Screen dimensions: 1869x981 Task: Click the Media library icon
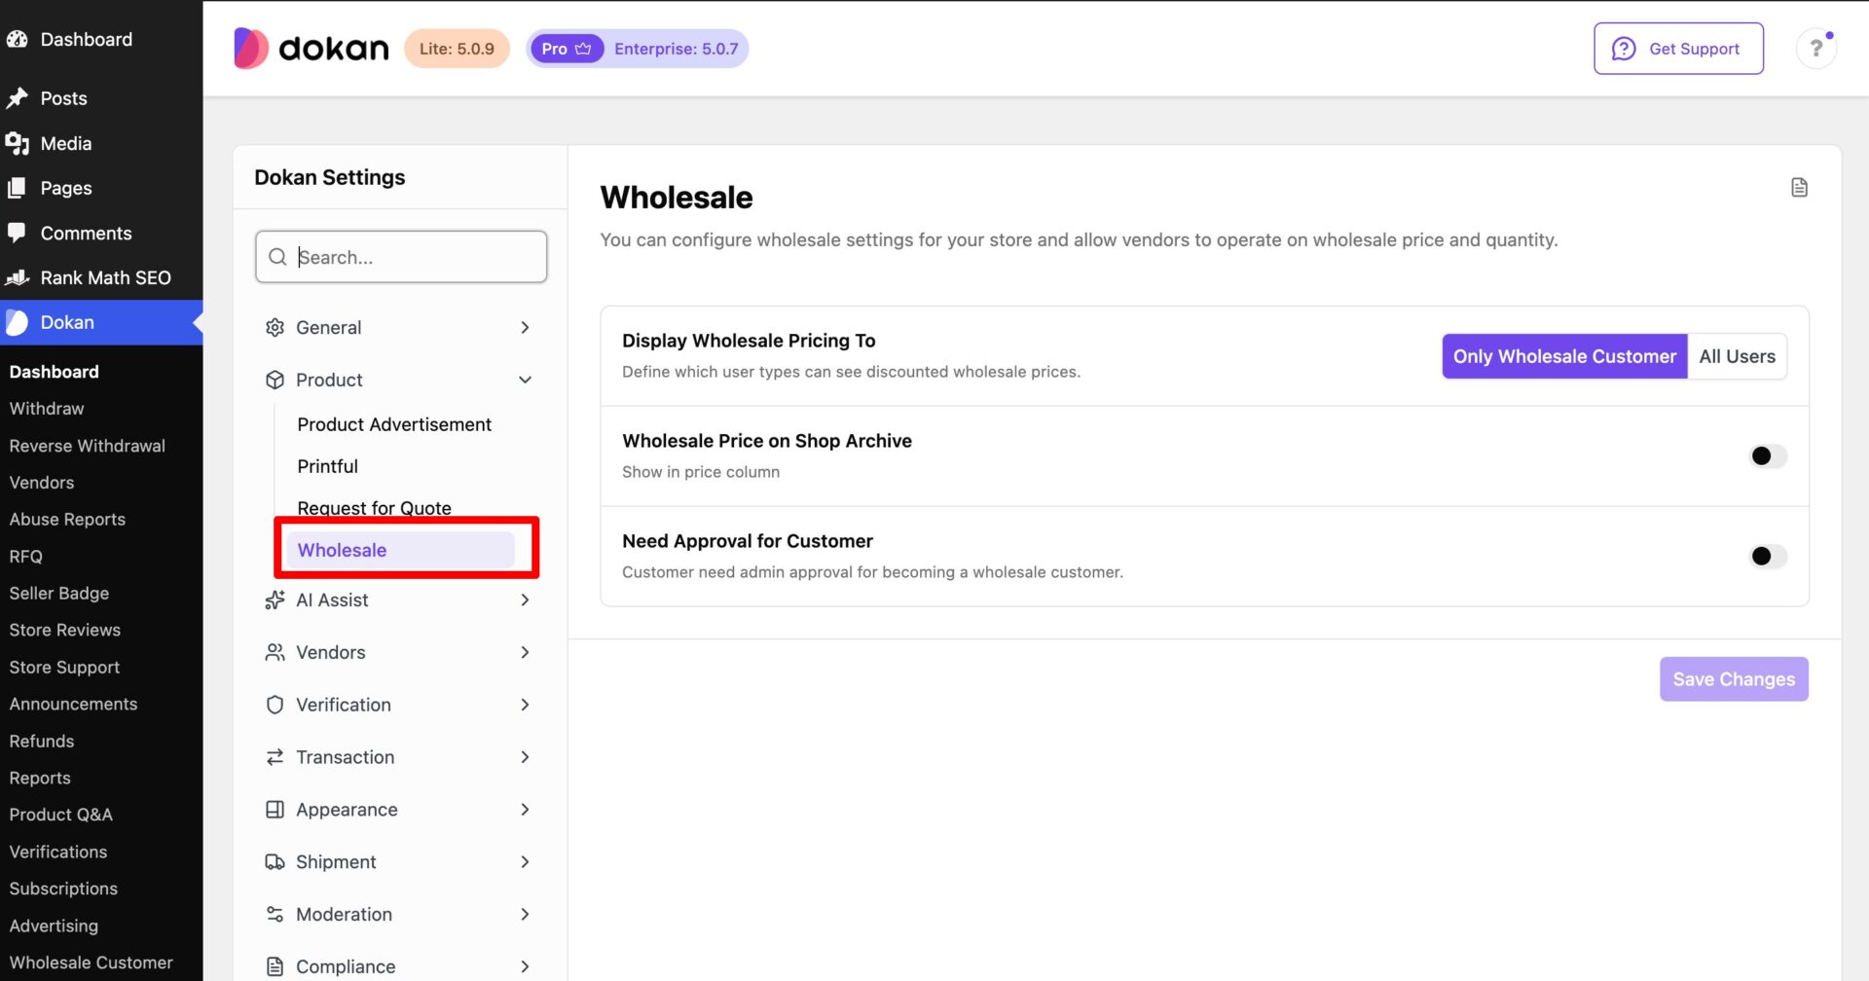click(18, 144)
